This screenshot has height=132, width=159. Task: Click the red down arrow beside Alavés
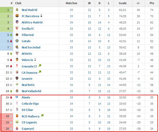click(11, 97)
